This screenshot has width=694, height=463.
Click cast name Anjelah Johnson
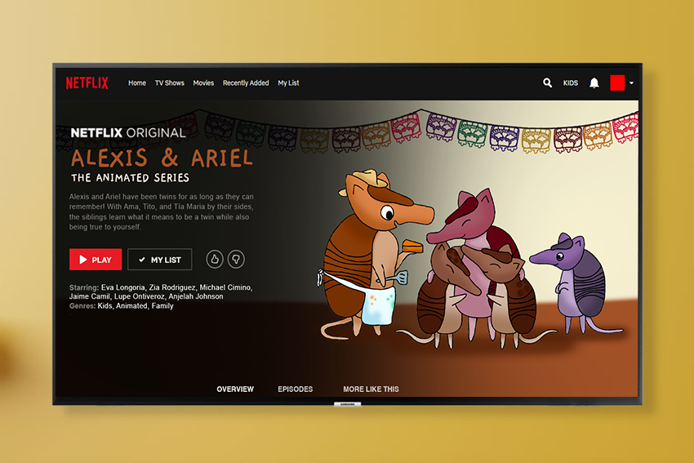[x=196, y=296]
